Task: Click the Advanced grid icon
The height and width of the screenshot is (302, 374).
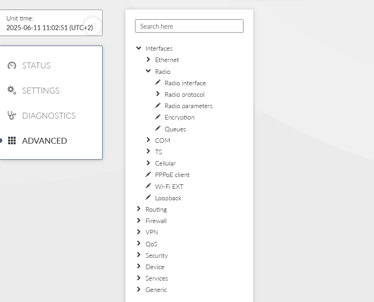Action: coord(12,141)
